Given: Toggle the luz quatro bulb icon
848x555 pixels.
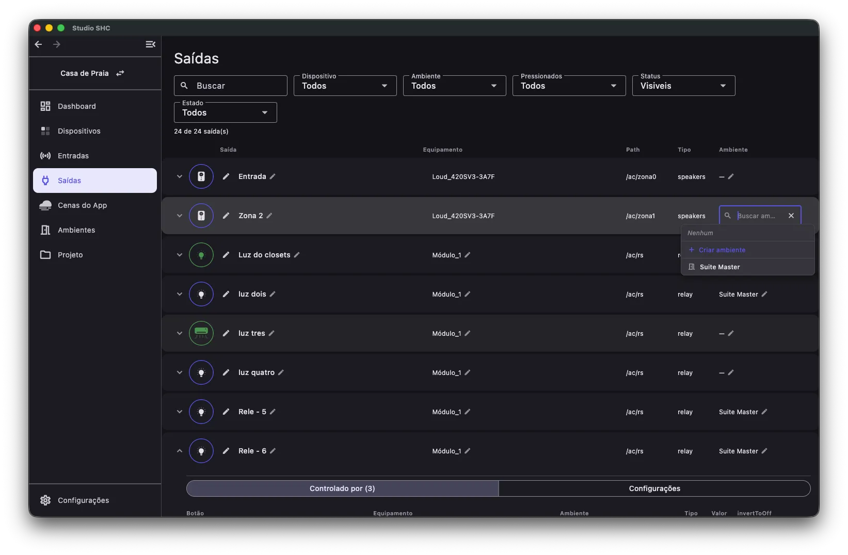Looking at the screenshot, I should click(x=201, y=372).
